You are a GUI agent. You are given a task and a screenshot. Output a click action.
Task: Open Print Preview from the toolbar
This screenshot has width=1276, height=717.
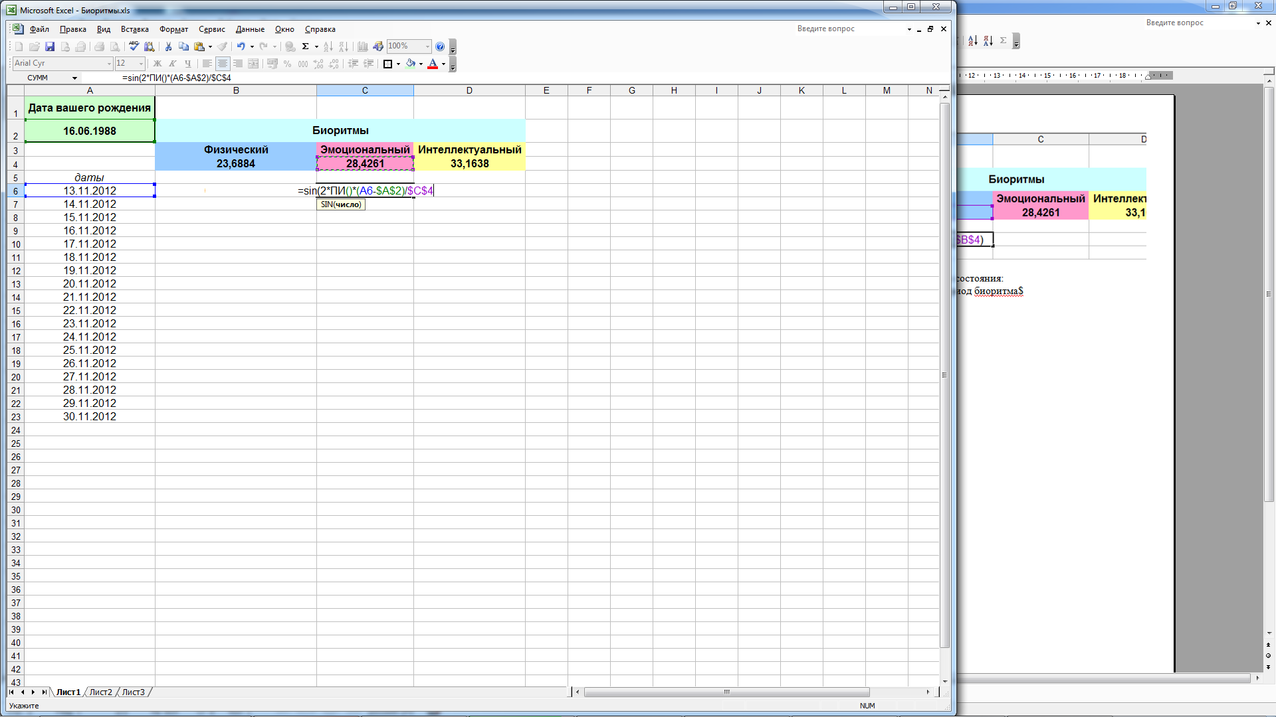(114, 46)
